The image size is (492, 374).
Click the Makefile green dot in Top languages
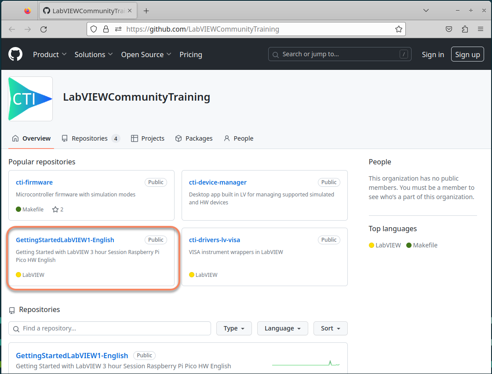[x=409, y=245]
